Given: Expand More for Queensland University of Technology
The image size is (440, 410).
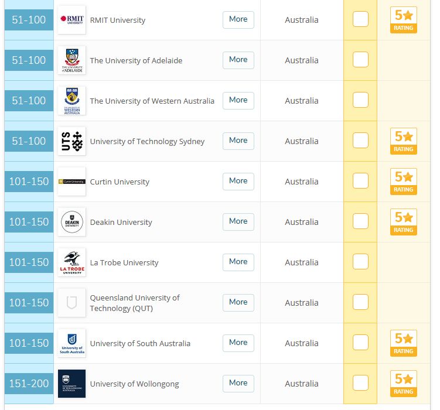Looking at the screenshot, I should click(238, 302).
